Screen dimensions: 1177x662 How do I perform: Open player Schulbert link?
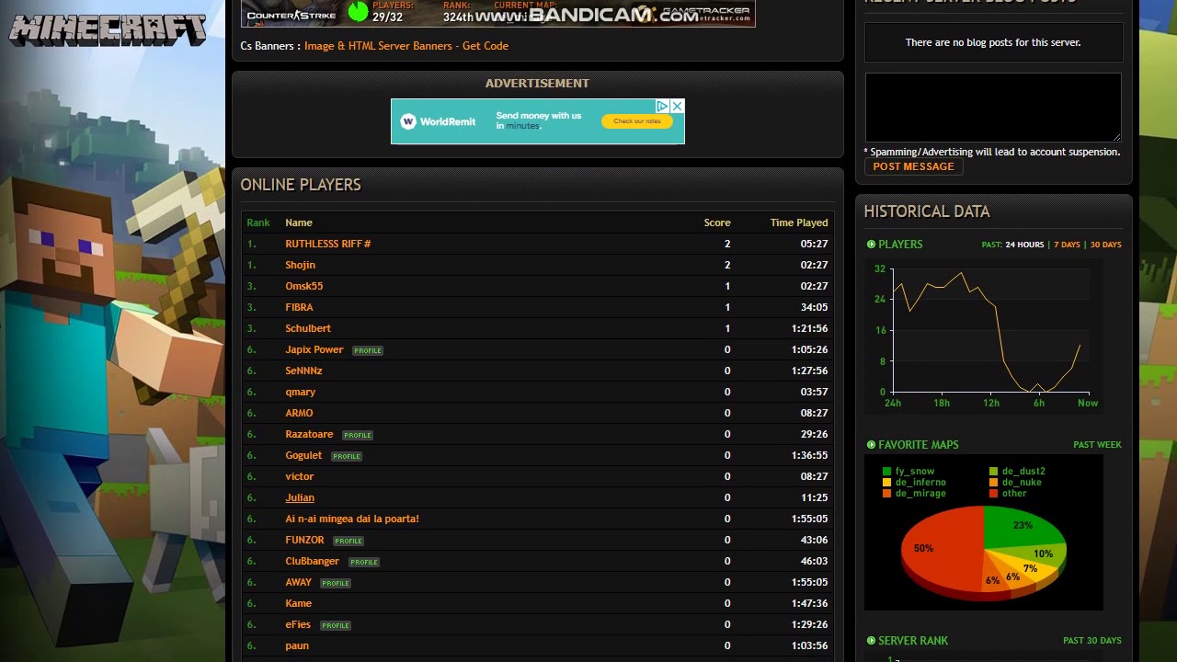click(x=308, y=328)
